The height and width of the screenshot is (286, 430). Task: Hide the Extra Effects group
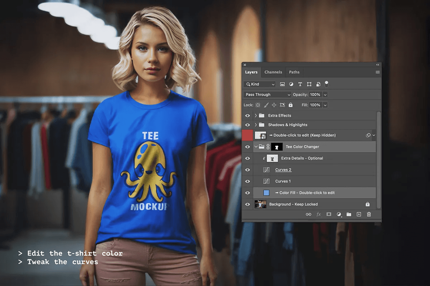coord(247,115)
